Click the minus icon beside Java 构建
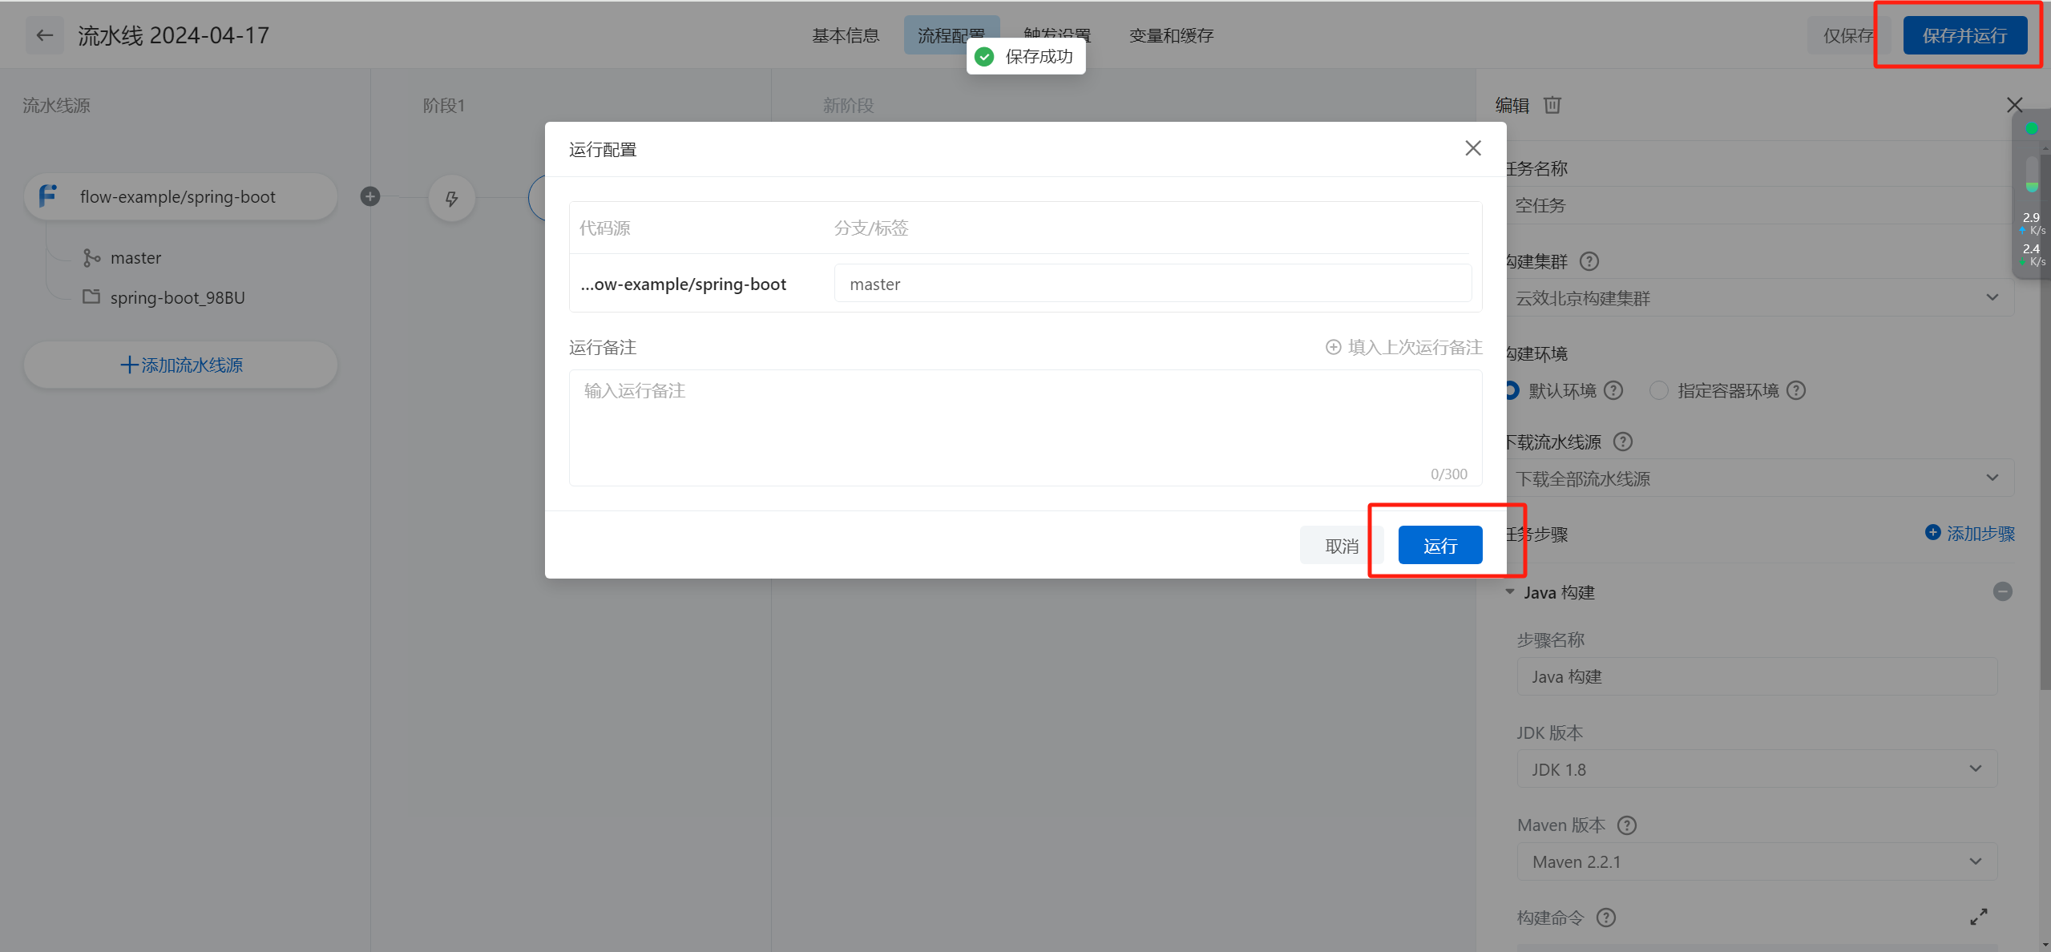Image resolution: width=2051 pixels, height=952 pixels. (2002, 591)
